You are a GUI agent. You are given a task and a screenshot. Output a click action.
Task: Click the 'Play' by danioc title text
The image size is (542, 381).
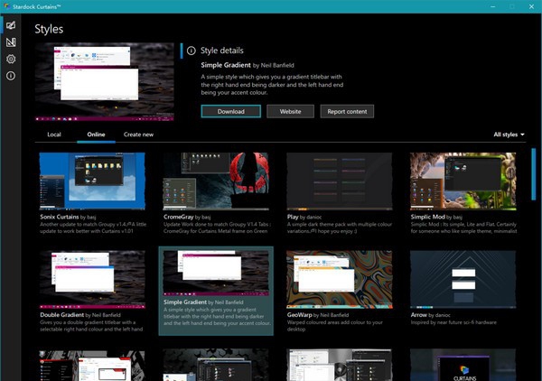pyautogui.click(x=293, y=217)
